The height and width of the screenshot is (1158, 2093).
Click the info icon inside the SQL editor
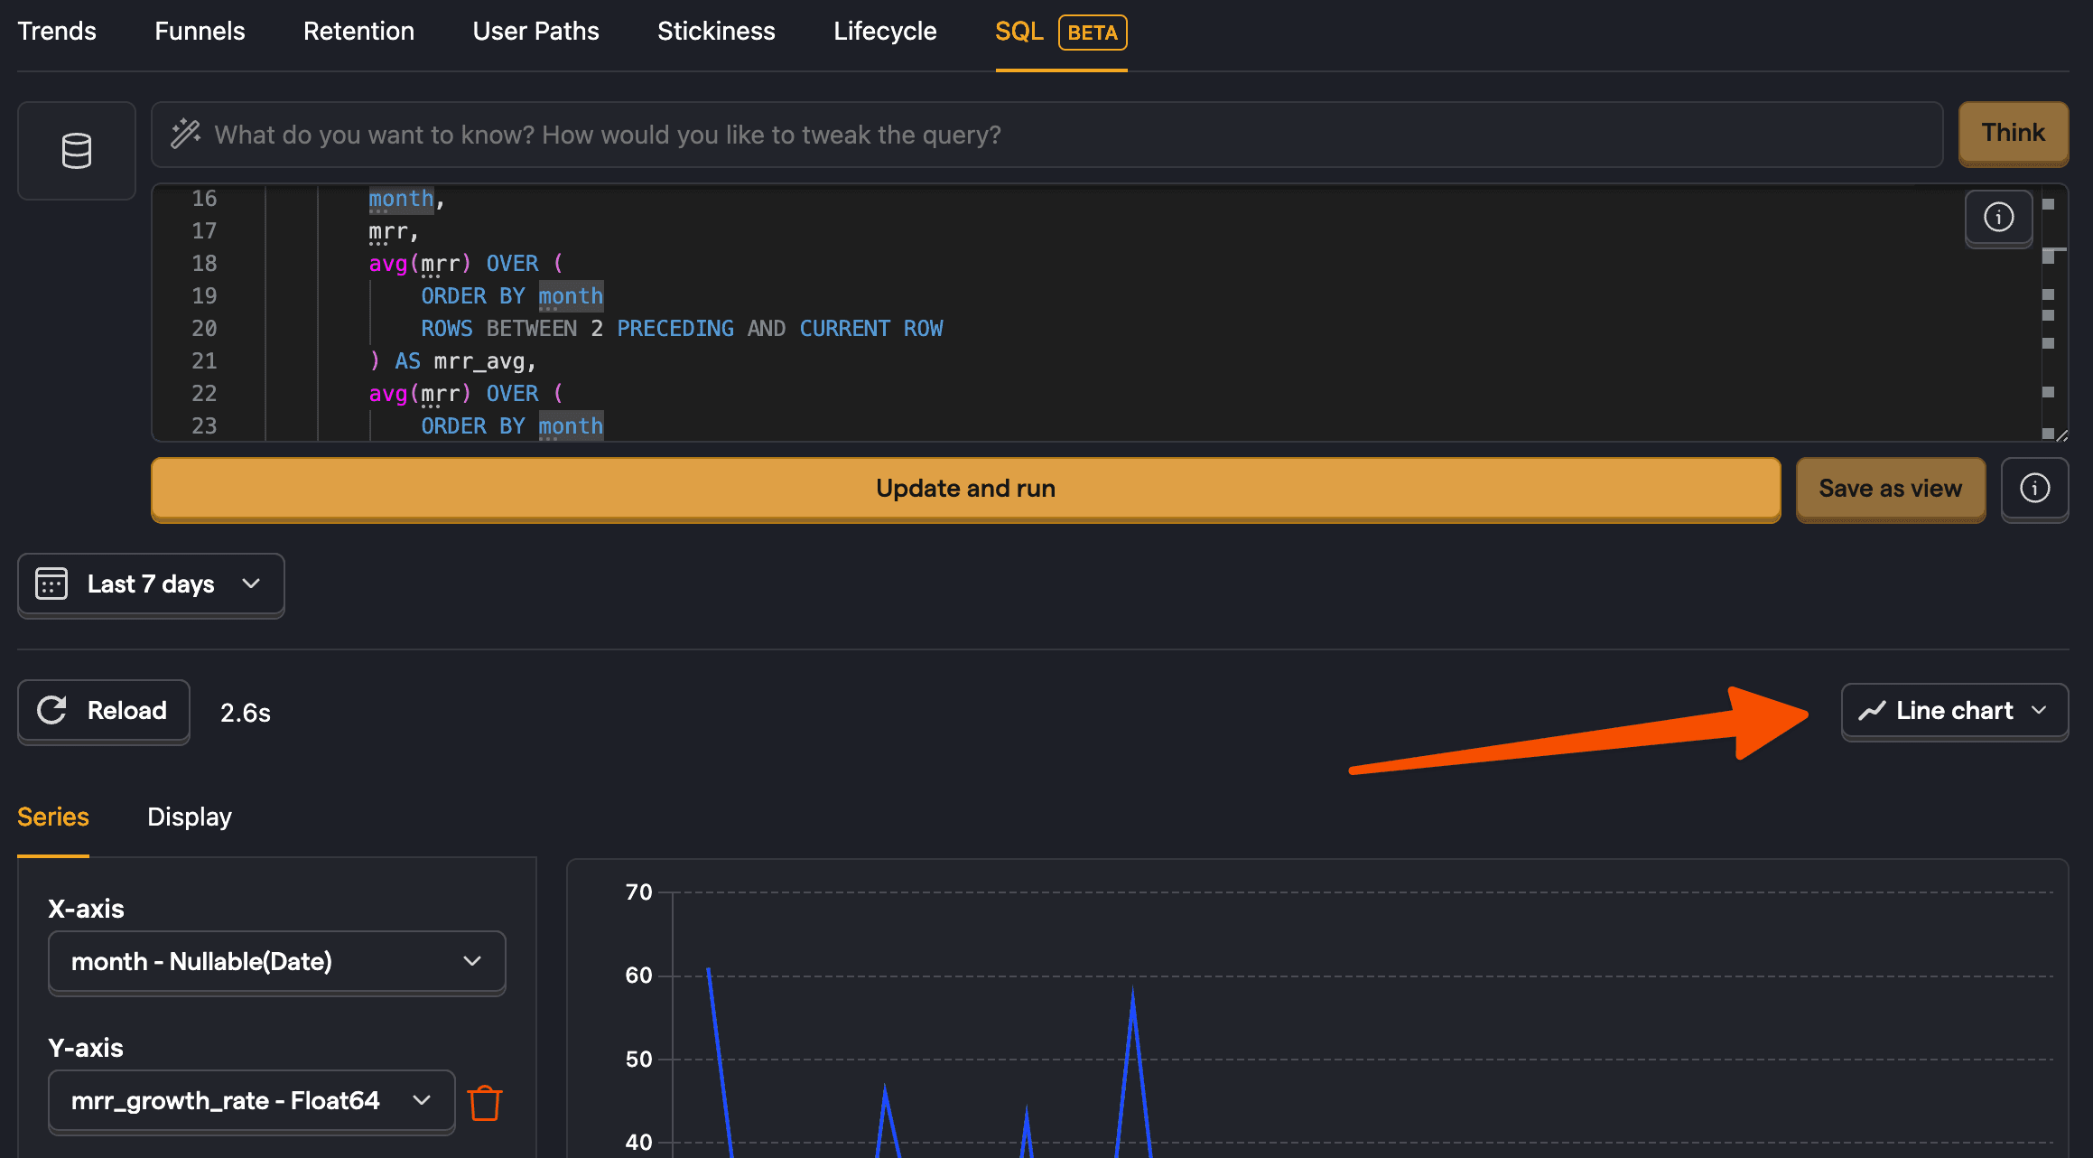pos(1998,217)
